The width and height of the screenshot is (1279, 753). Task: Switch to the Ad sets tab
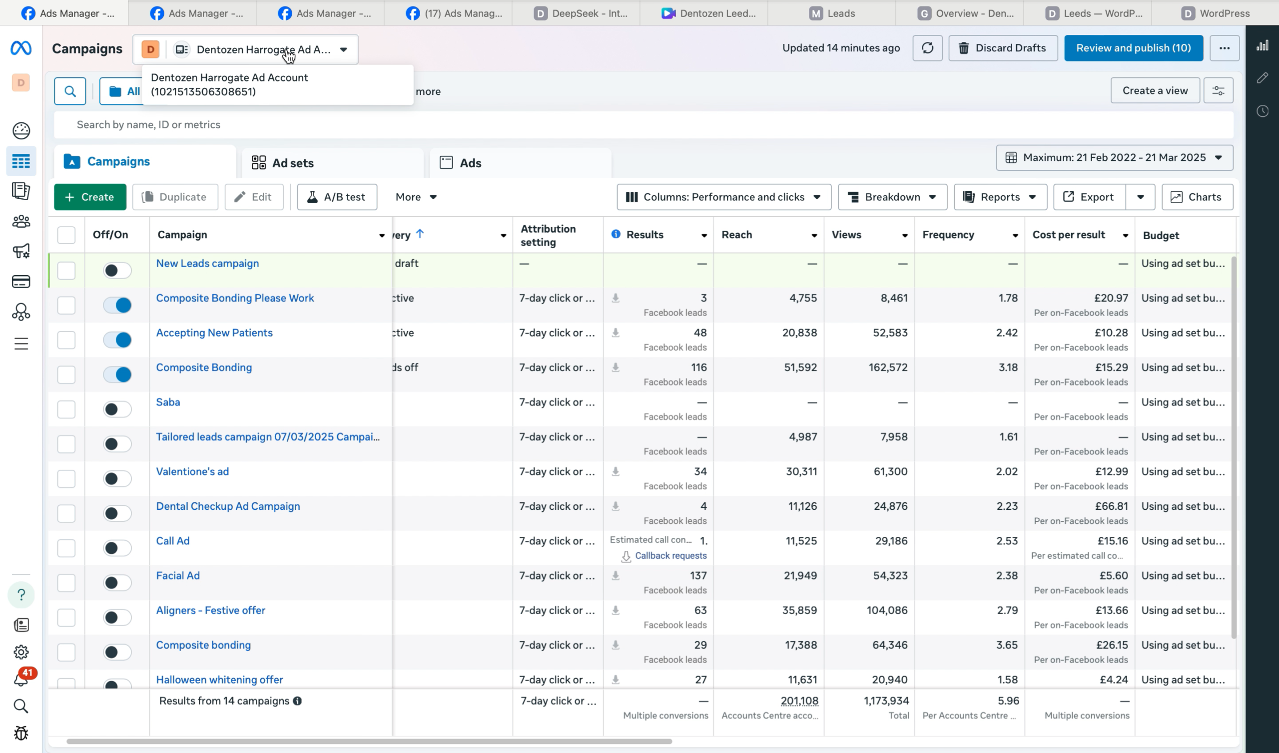pyautogui.click(x=333, y=163)
